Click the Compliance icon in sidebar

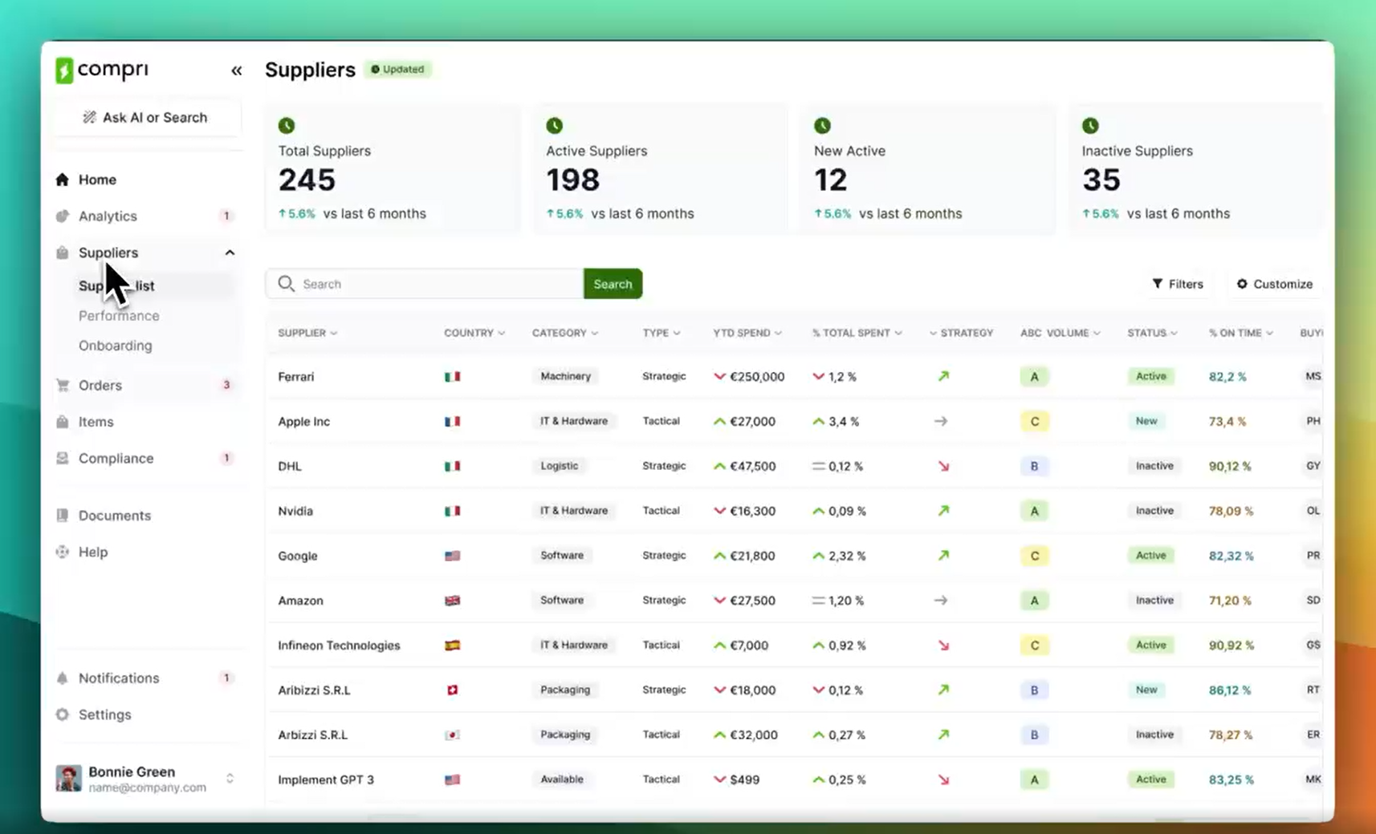pyautogui.click(x=63, y=458)
